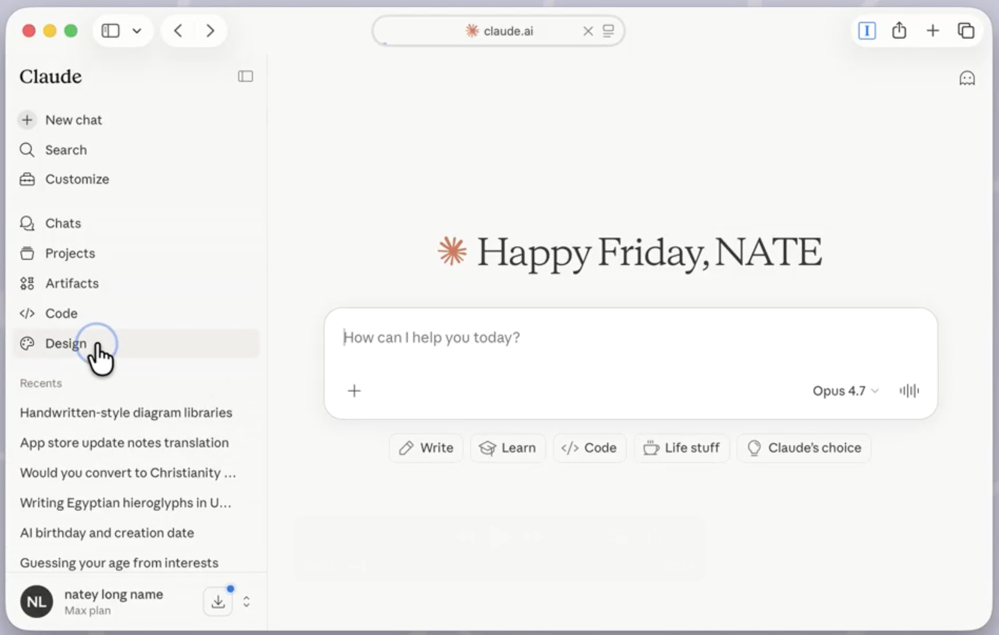The height and width of the screenshot is (635, 999).
Task: Select the Code section in the sidebar
Action: coord(60,313)
